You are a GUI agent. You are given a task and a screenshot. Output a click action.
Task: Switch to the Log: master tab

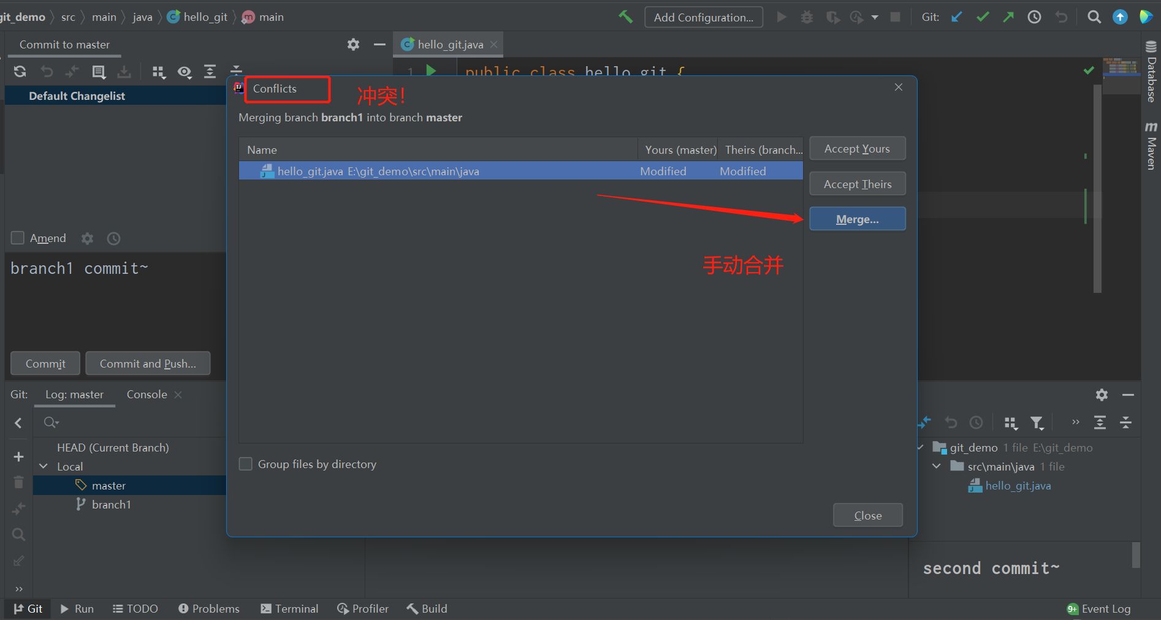[x=74, y=395]
